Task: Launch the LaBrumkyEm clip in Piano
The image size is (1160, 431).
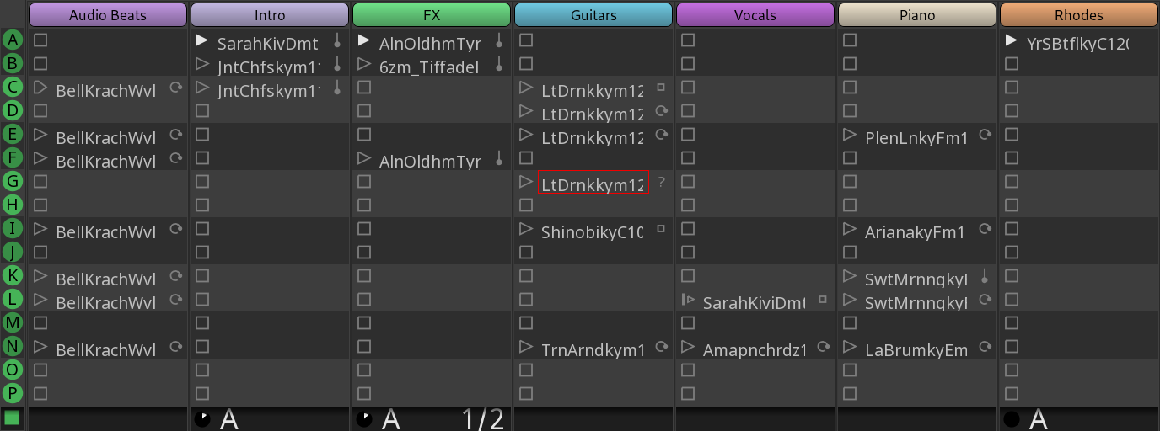Action: [850, 347]
